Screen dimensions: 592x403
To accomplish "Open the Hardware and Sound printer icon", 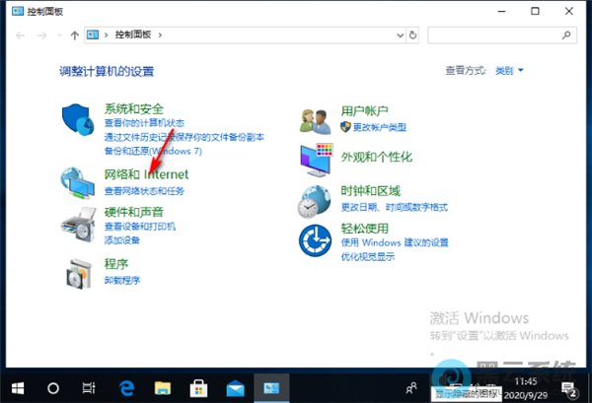I will [79, 225].
